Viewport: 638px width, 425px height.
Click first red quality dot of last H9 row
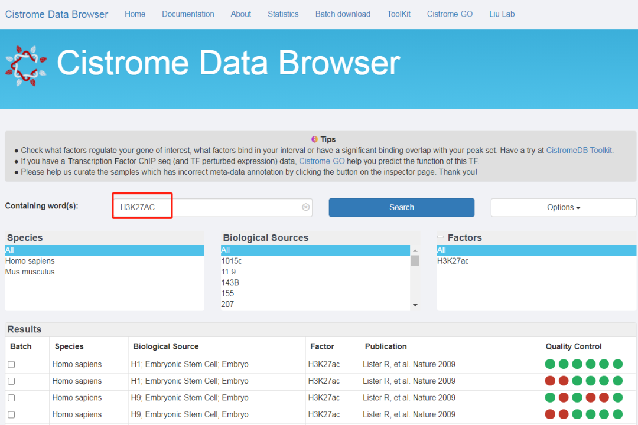coord(550,414)
